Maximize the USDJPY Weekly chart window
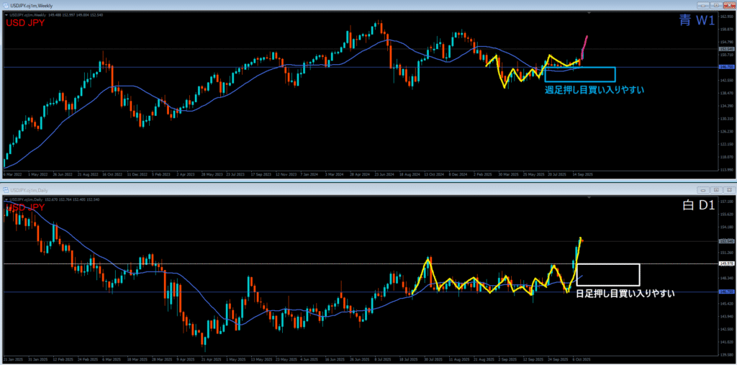737x365 pixels. (715, 5)
